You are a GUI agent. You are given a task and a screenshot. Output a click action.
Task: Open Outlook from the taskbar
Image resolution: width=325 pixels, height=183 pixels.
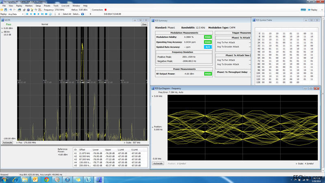click(x=35, y=179)
